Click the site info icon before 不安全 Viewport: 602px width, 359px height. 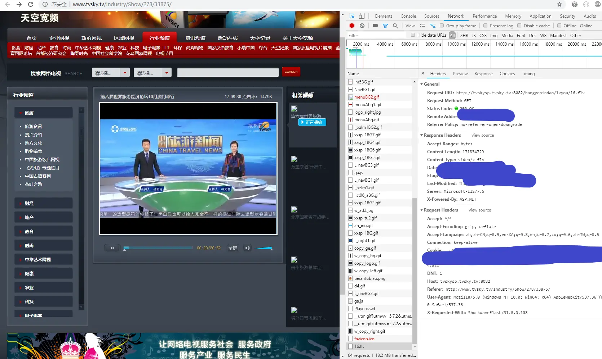click(45, 4)
